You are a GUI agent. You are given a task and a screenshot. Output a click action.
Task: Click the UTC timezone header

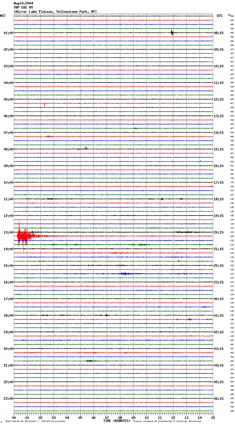pyautogui.click(x=220, y=16)
